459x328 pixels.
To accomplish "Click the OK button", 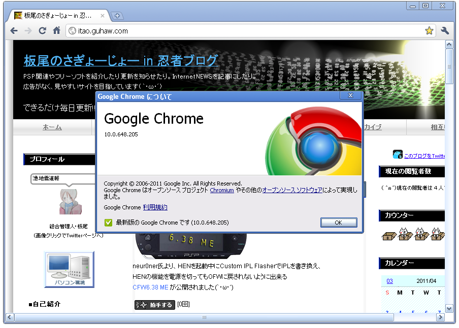I will (x=339, y=223).
